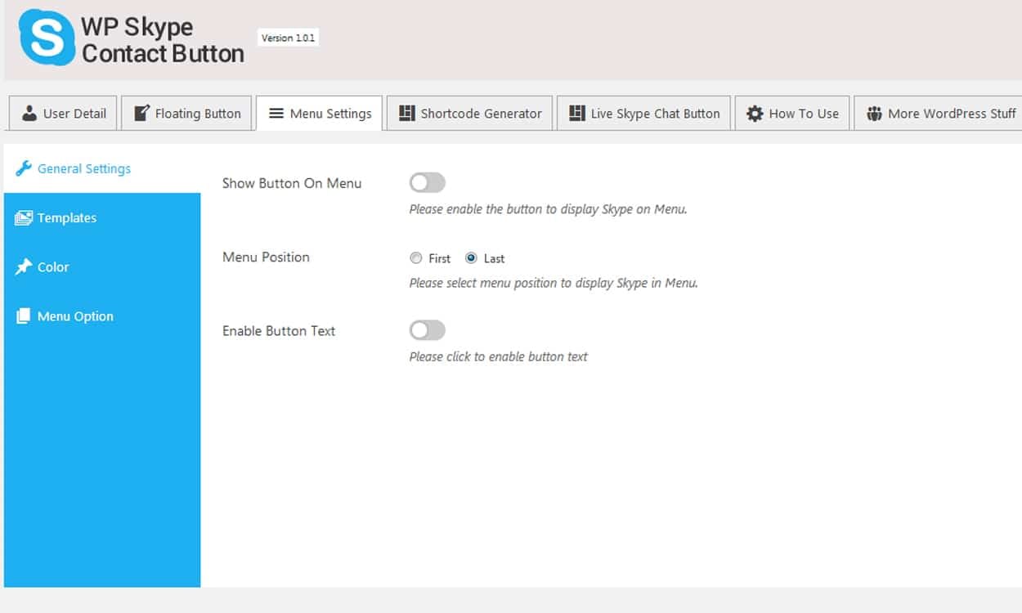The height and width of the screenshot is (613, 1022).
Task: Toggle the Show Button On Menu switch
Action: (x=428, y=182)
